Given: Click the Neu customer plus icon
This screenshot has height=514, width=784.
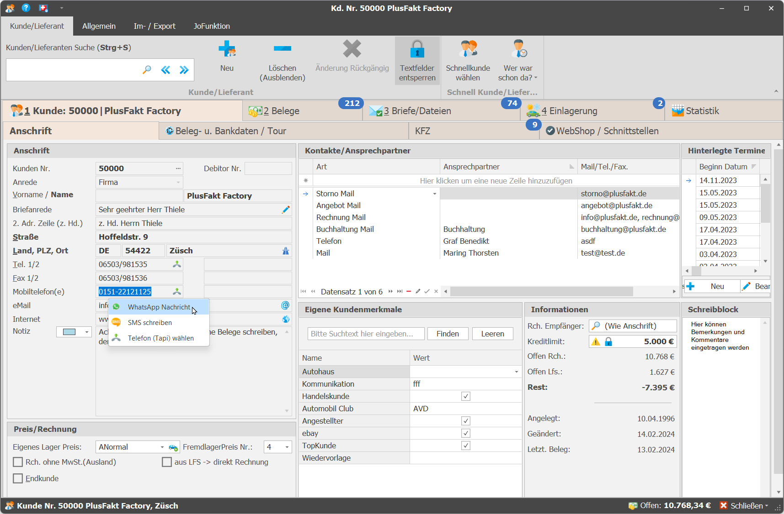Looking at the screenshot, I should (x=227, y=49).
